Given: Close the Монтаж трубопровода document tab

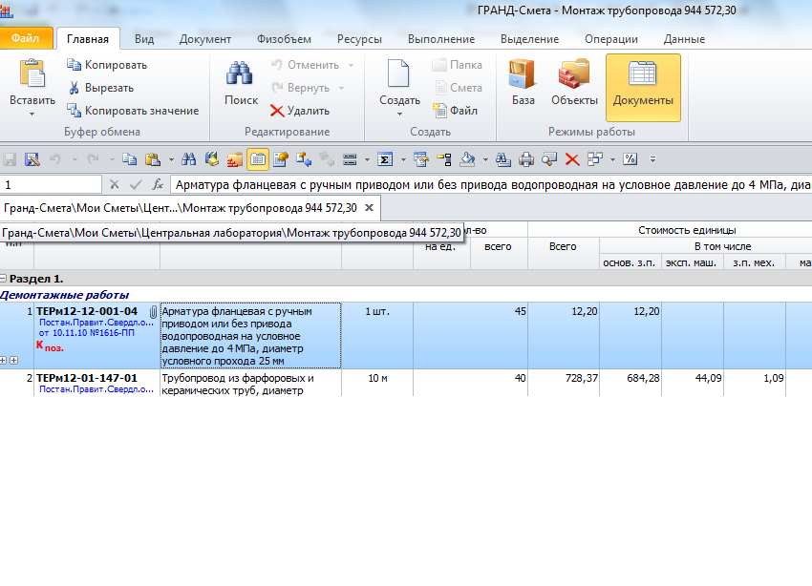Looking at the screenshot, I should click(x=370, y=207).
